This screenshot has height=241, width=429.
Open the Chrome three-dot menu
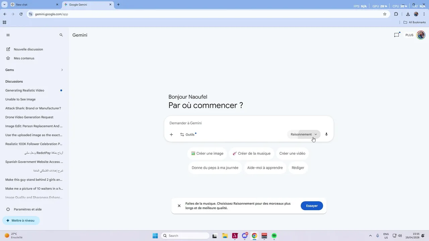tap(424, 14)
